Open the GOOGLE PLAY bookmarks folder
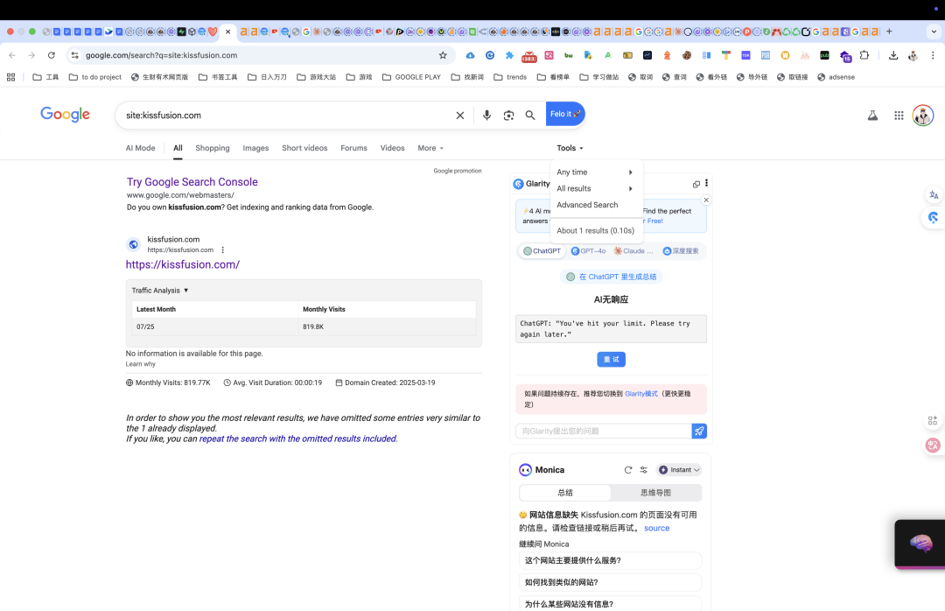 coord(411,77)
